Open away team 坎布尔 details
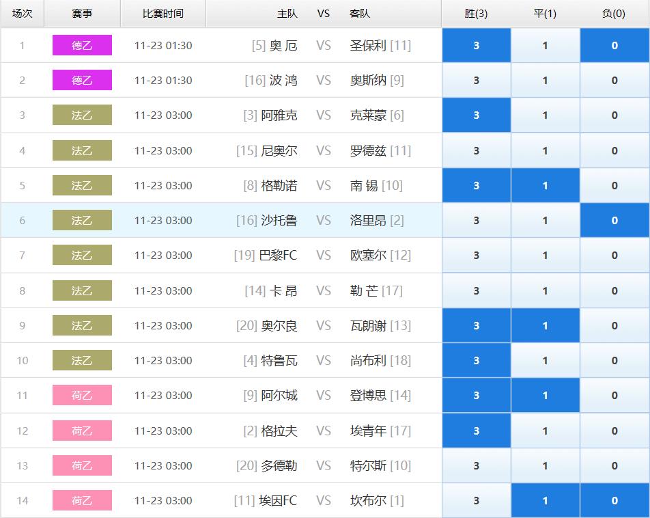Image resolution: width=650 pixels, height=518 pixels. [368, 500]
